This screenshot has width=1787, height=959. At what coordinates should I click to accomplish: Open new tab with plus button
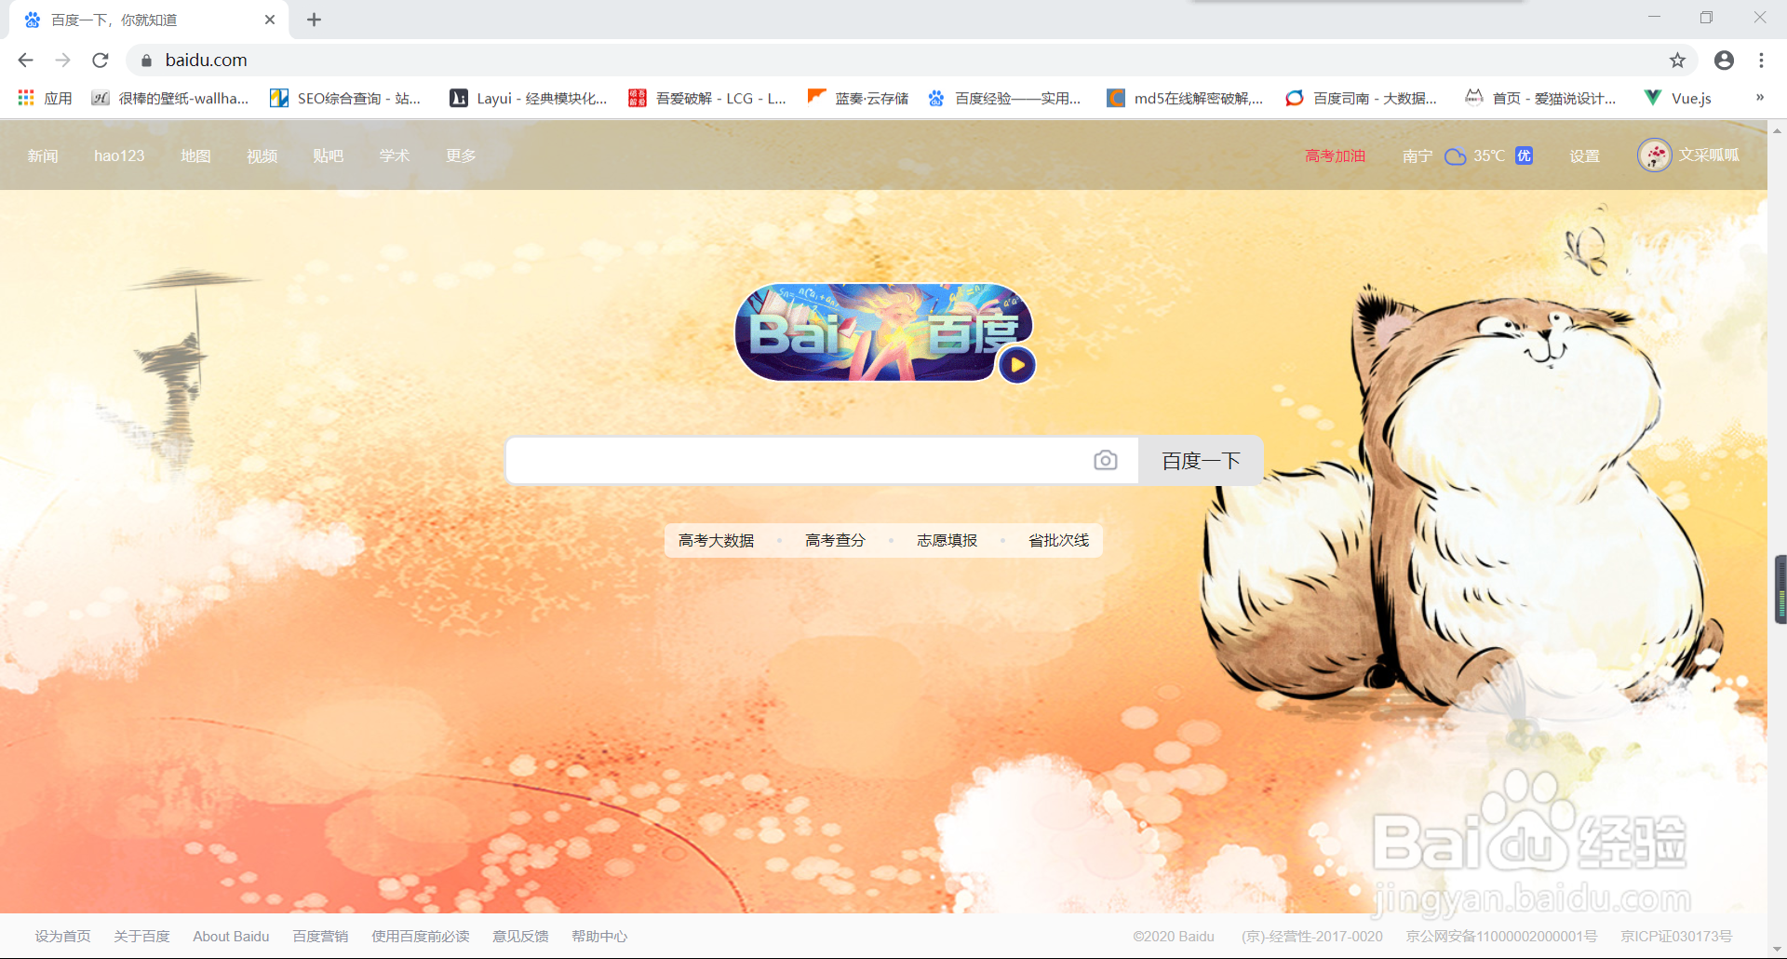click(315, 20)
